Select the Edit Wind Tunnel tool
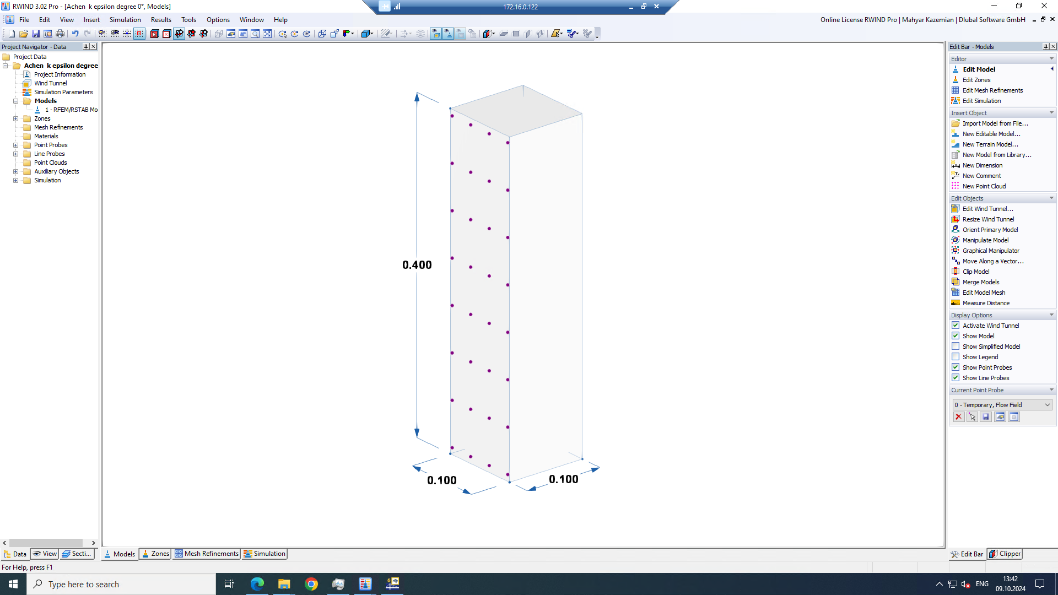1058x595 pixels. (x=988, y=208)
